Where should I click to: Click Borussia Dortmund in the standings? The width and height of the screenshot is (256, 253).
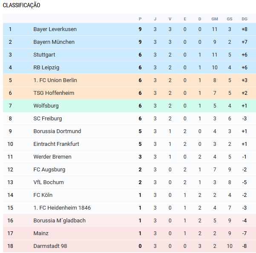(x=57, y=131)
